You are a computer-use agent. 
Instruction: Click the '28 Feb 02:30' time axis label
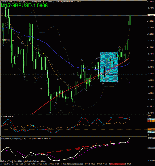(x=90, y=164)
